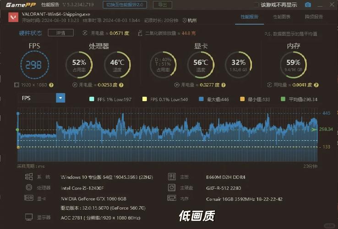
Task: Switch to the 性能图表 tab
Action: (282, 17)
